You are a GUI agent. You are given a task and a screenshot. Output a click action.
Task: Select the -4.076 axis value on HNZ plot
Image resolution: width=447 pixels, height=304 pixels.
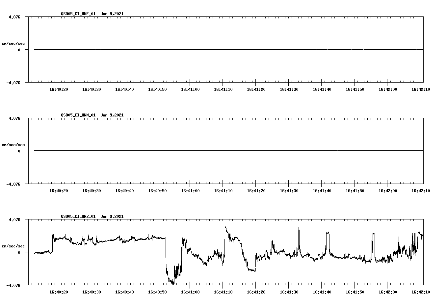pyautogui.click(x=13, y=286)
